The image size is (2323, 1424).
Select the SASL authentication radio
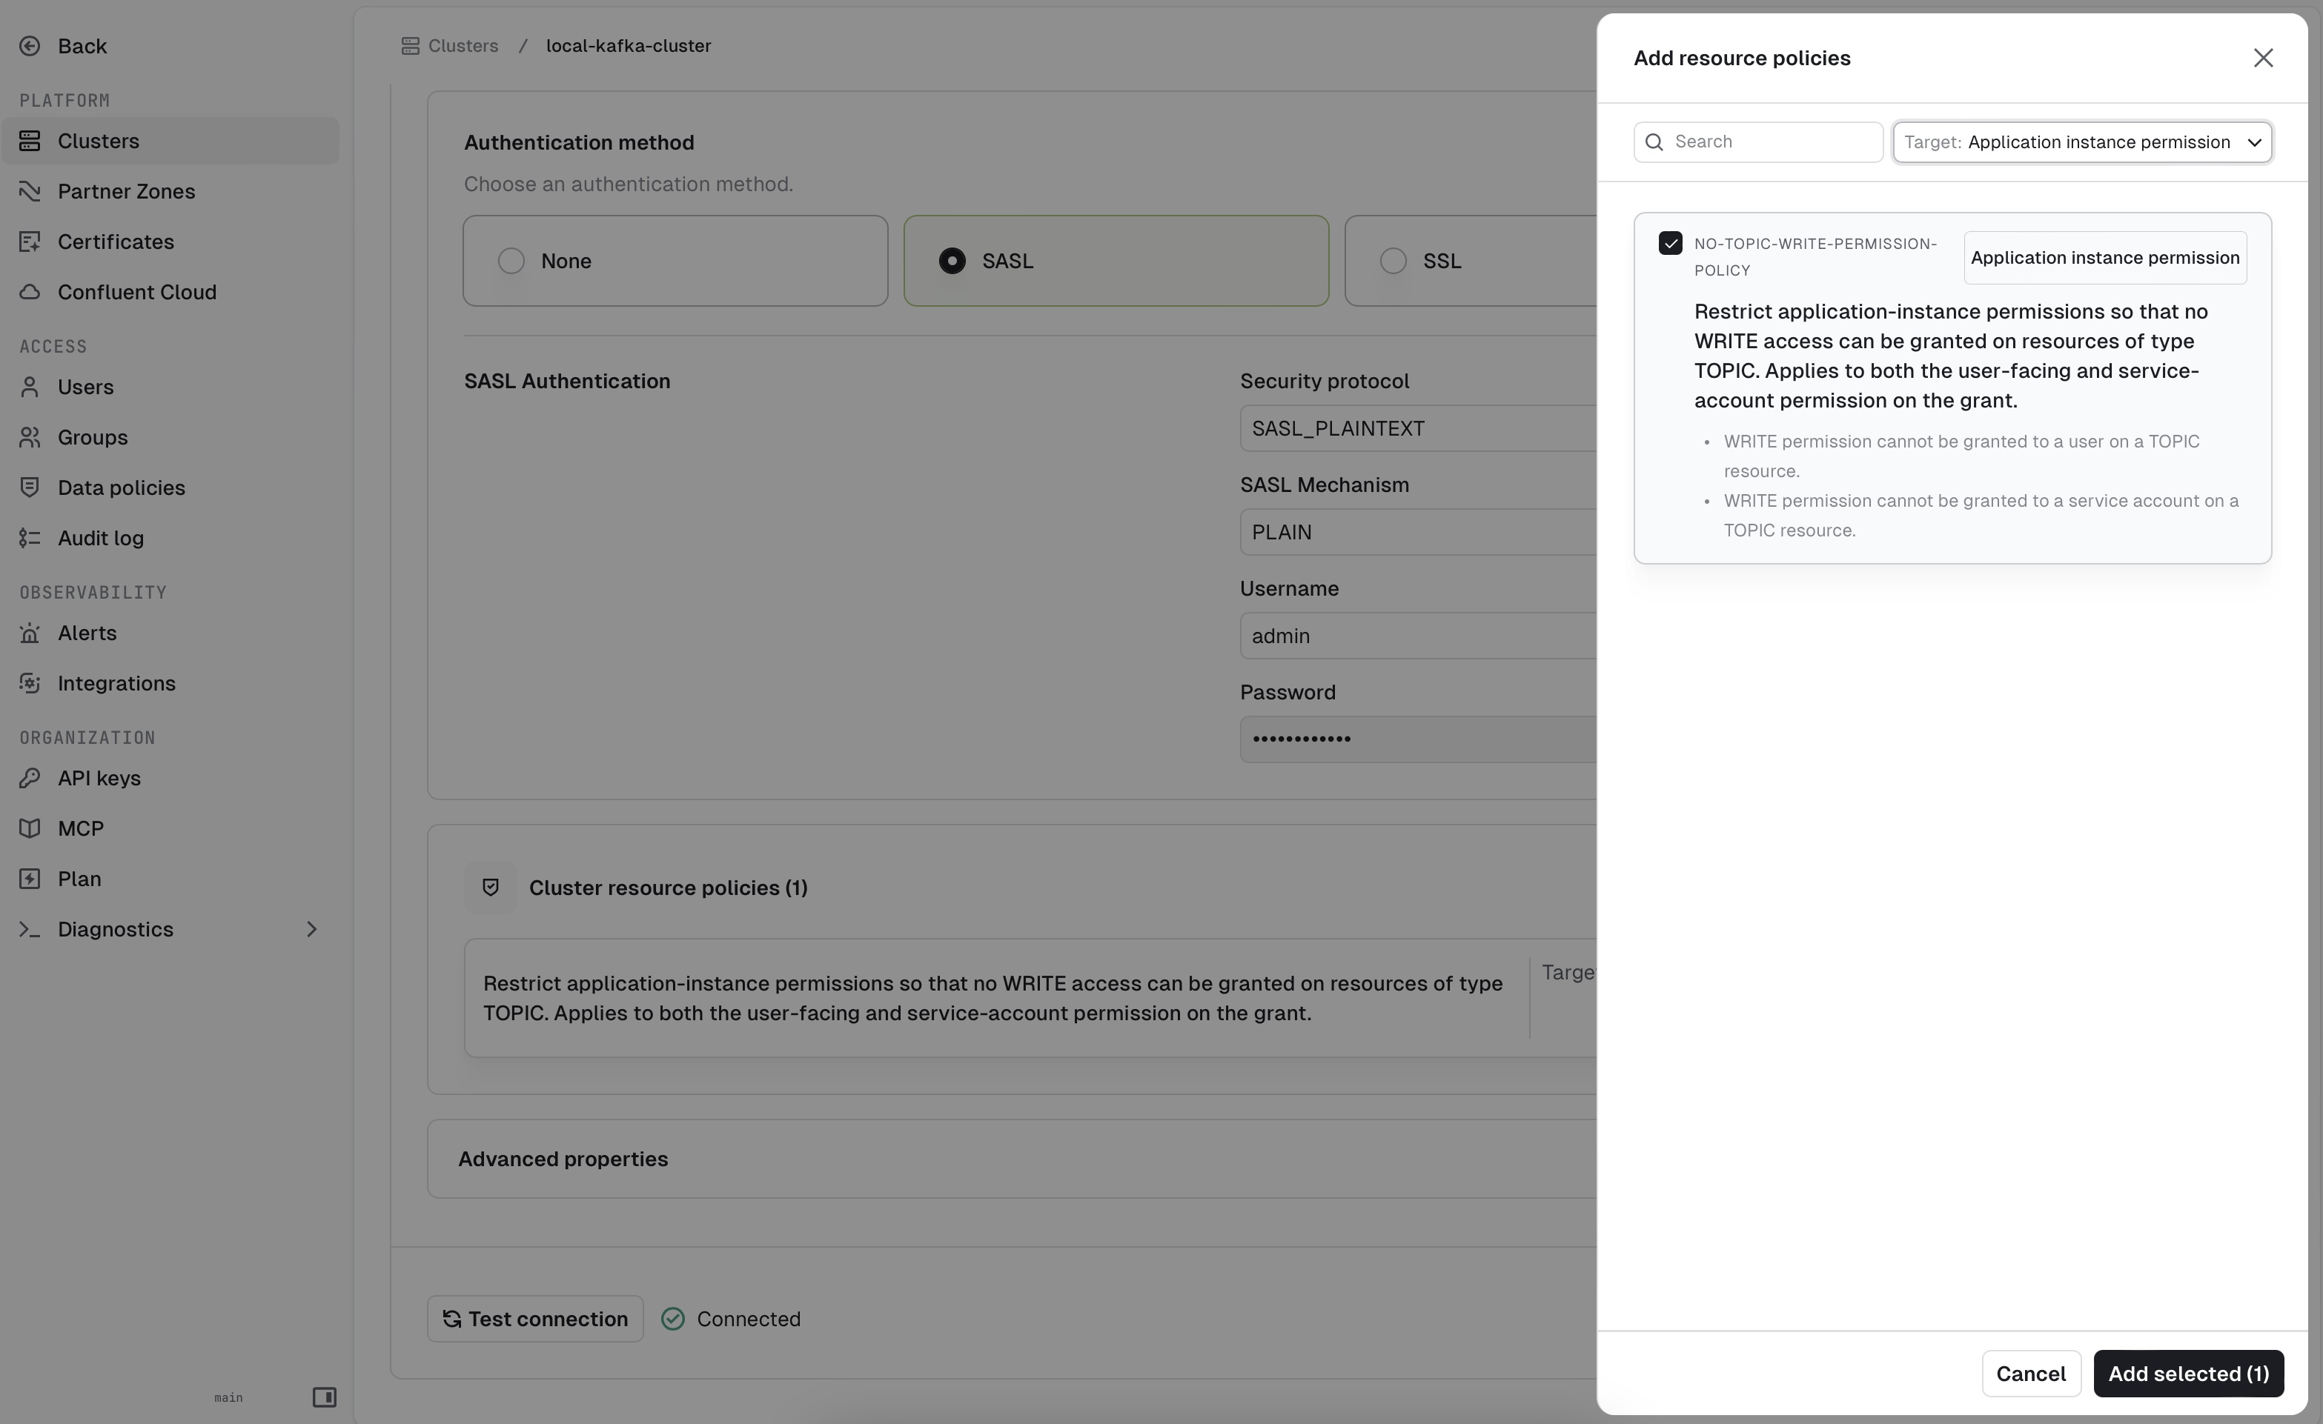coord(952,261)
